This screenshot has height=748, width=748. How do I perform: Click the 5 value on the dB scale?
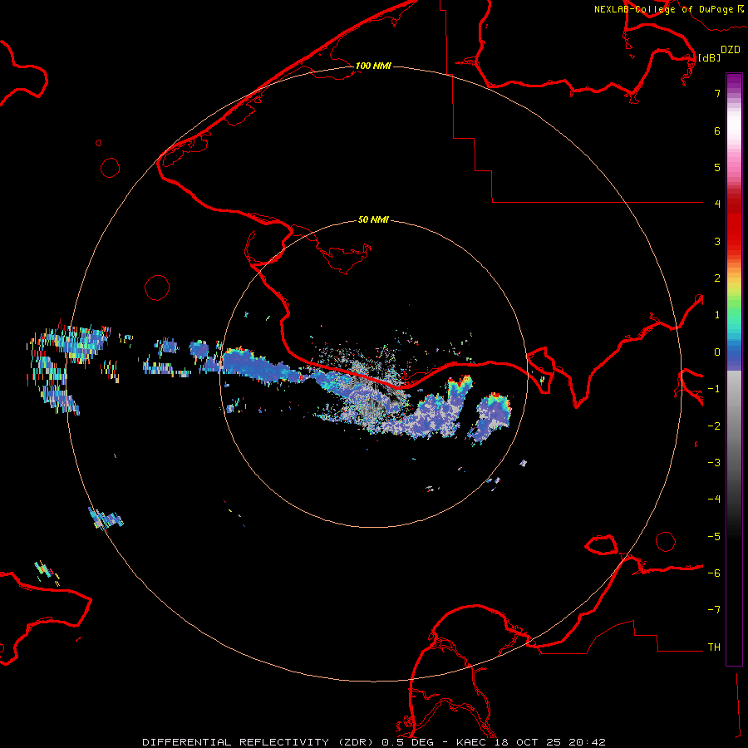coord(717,167)
